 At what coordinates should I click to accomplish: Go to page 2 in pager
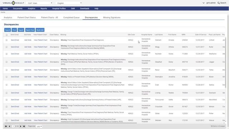16,126
